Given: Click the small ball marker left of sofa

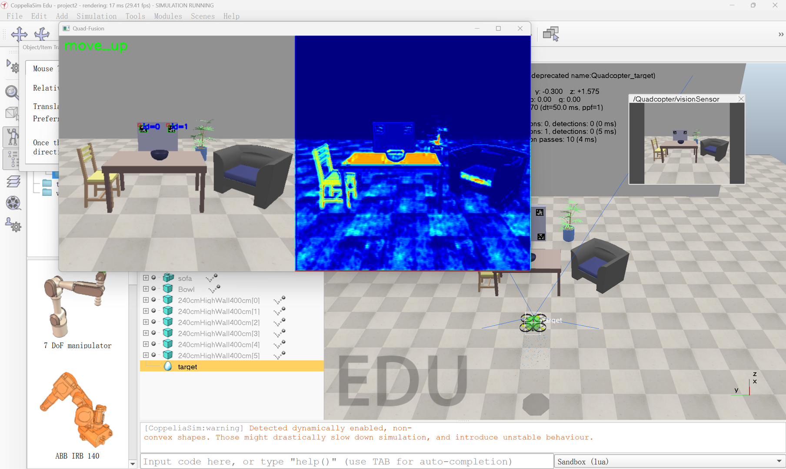Looking at the screenshot, I should coord(153,277).
